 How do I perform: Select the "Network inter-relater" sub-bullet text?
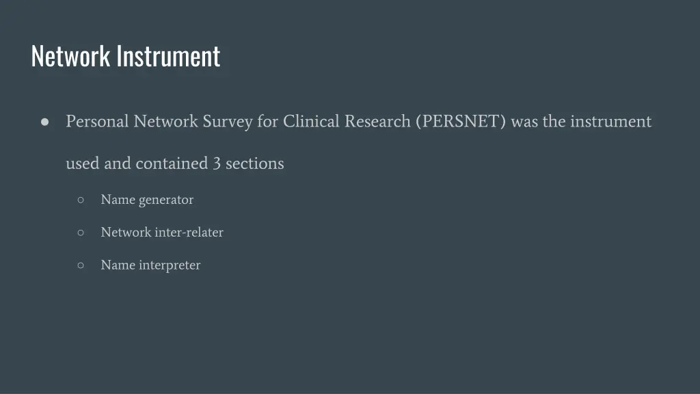pyautogui.click(x=162, y=233)
